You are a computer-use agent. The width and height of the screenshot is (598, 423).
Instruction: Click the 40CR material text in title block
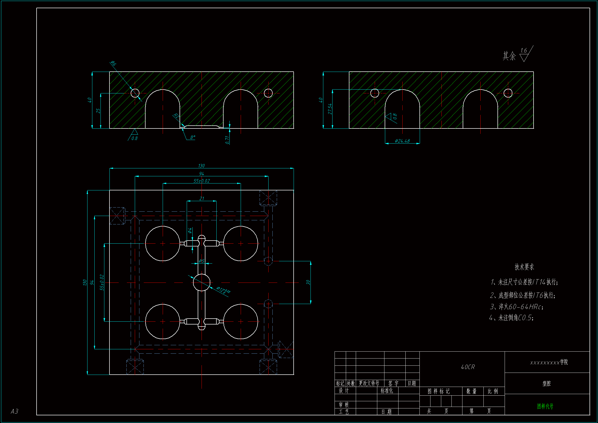click(468, 367)
